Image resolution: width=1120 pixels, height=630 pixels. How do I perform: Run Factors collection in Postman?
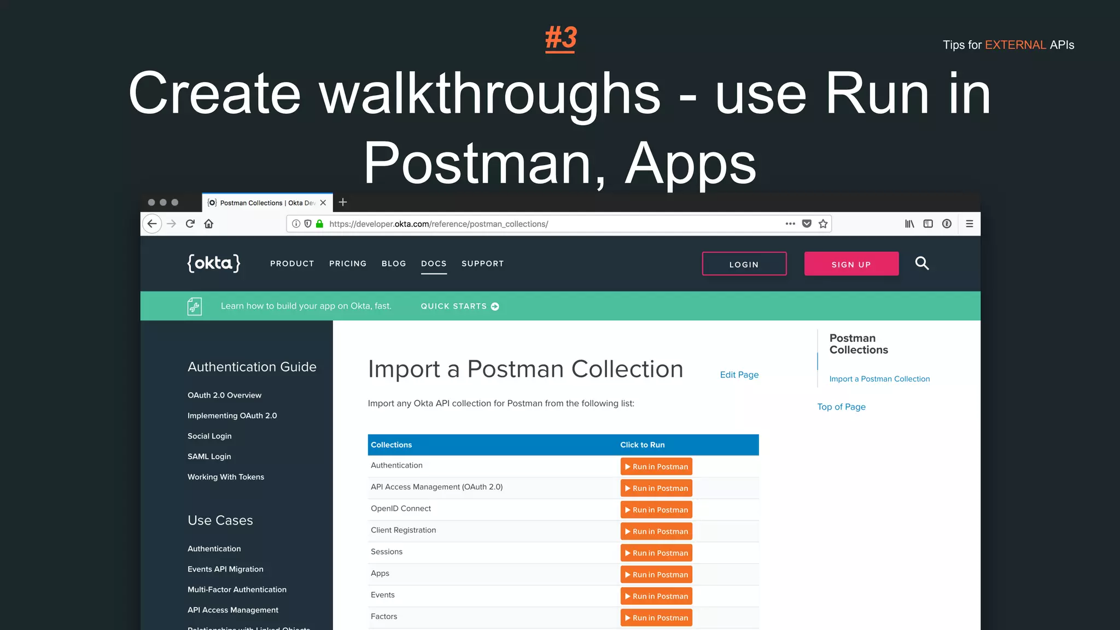pyautogui.click(x=656, y=618)
